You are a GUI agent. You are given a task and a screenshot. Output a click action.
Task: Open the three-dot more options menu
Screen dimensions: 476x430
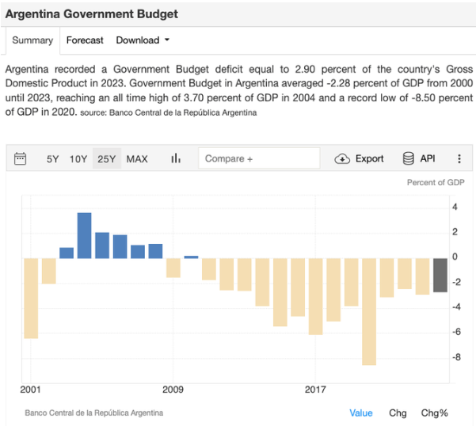[459, 158]
